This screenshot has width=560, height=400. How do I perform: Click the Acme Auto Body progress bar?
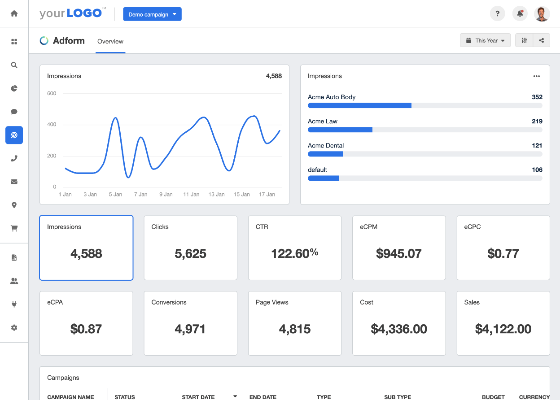click(x=425, y=105)
